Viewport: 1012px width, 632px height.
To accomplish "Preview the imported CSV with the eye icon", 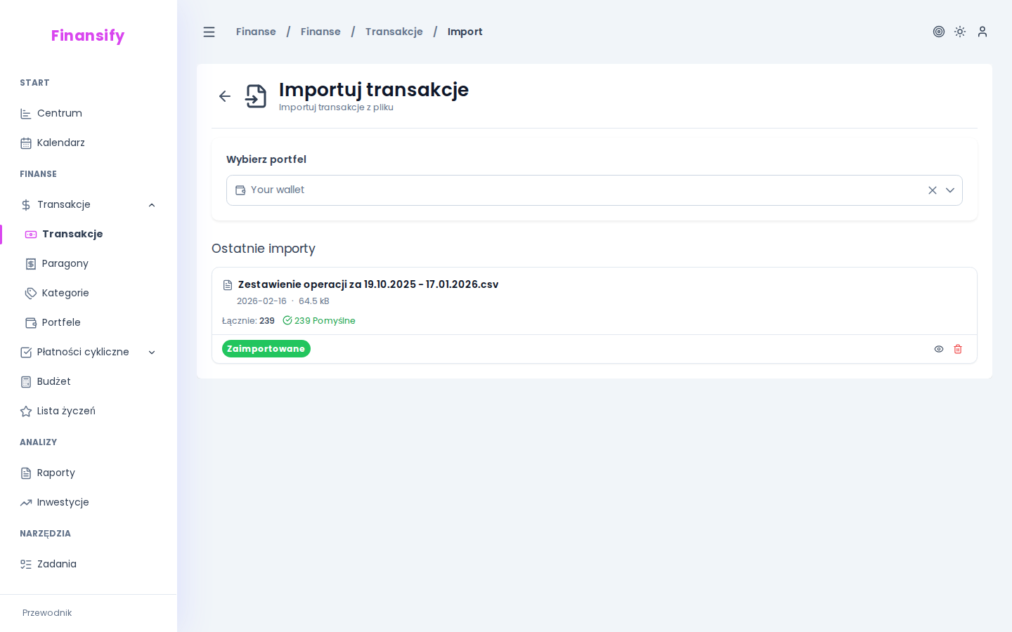I will tap(939, 349).
